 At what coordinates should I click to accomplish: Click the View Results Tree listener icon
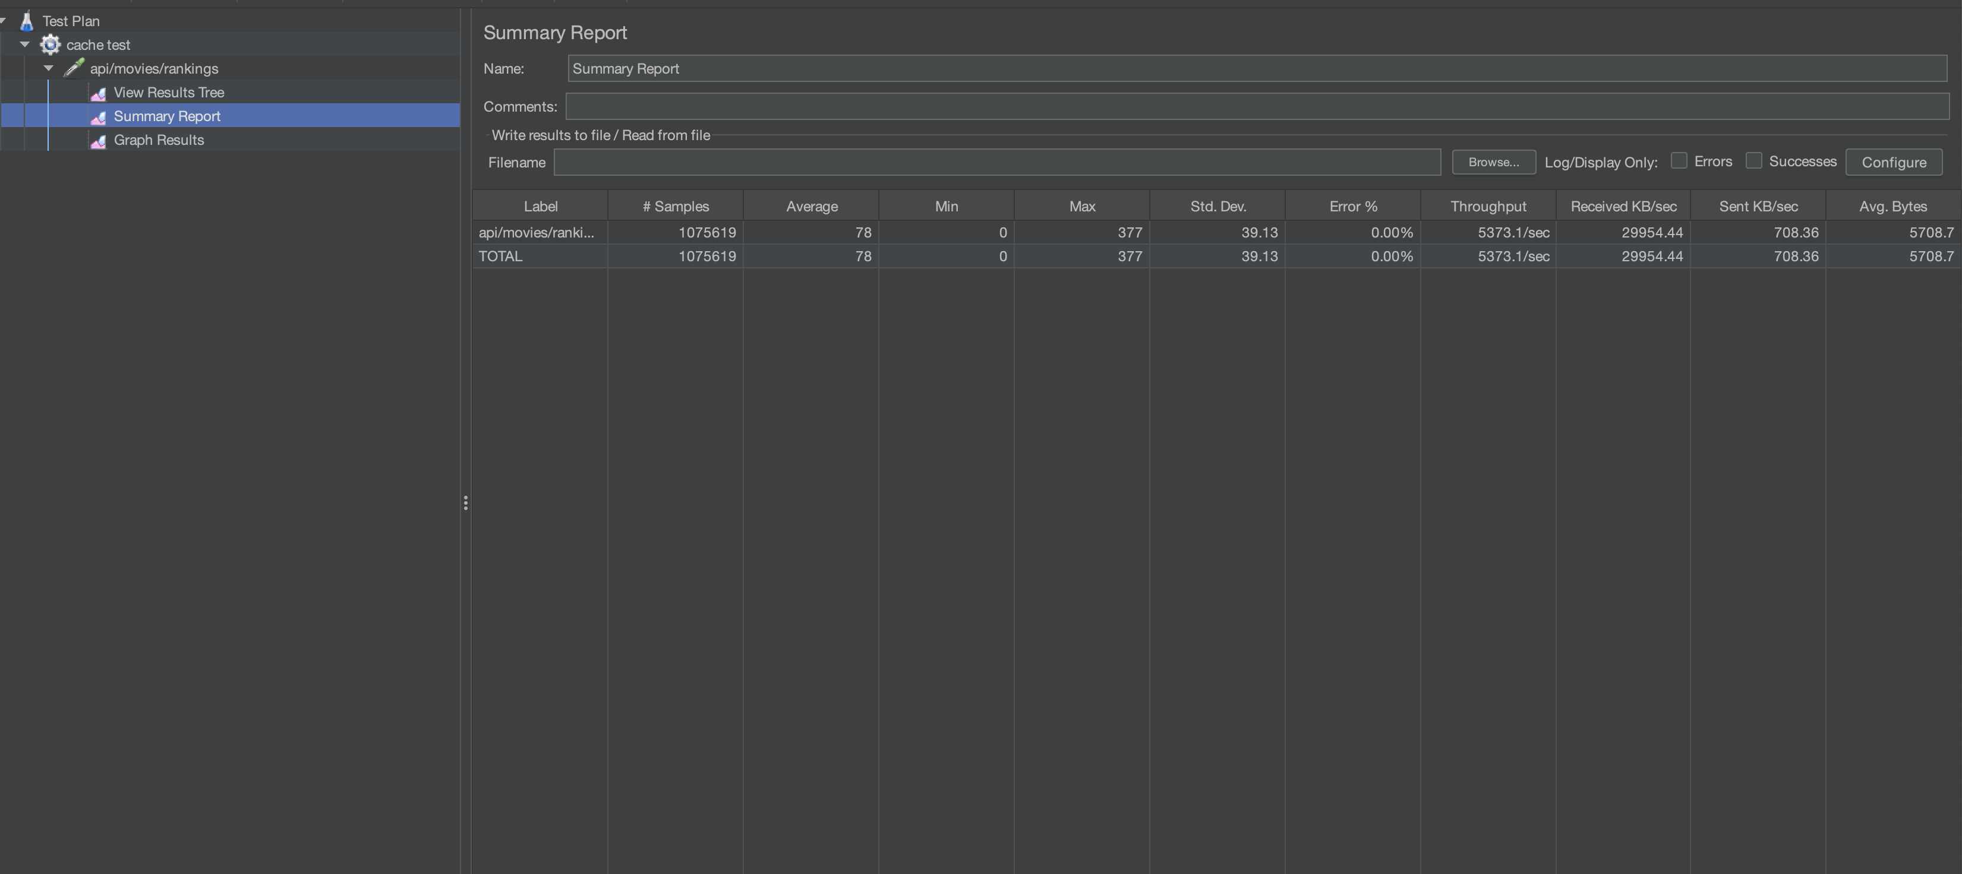coord(98,93)
